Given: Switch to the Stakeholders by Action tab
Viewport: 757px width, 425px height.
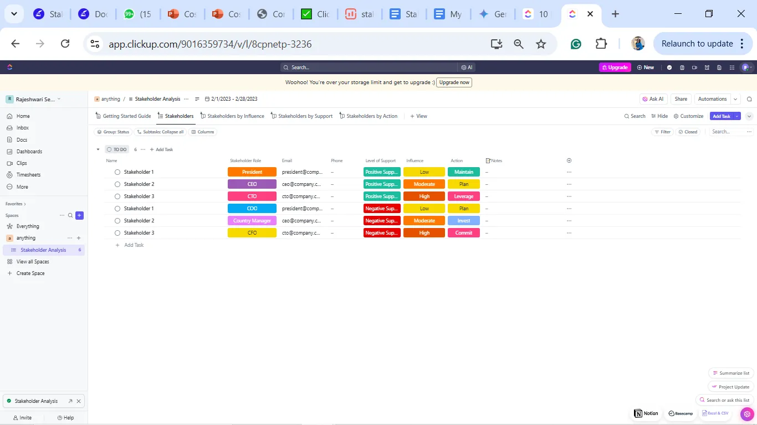Looking at the screenshot, I should [x=369, y=116].
